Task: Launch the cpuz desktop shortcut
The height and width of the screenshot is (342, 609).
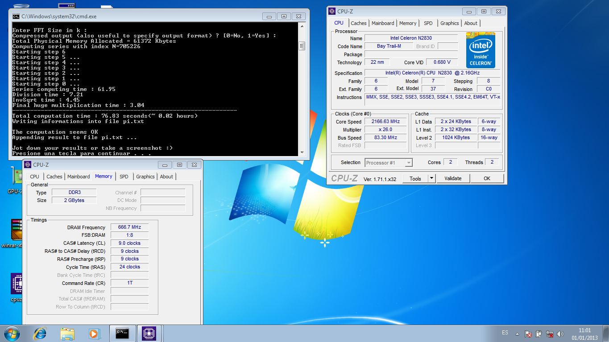Action: 17,287
